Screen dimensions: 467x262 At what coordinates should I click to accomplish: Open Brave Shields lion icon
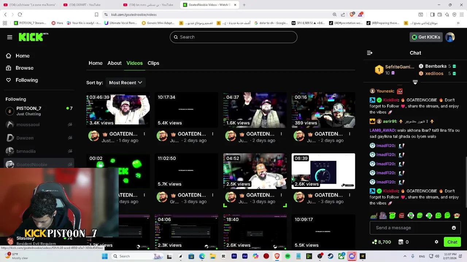point(352,15)
